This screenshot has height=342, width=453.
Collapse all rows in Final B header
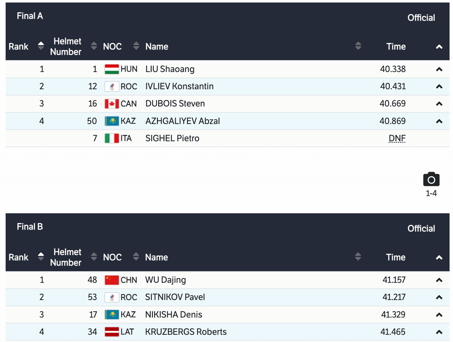tap(439, 257)
